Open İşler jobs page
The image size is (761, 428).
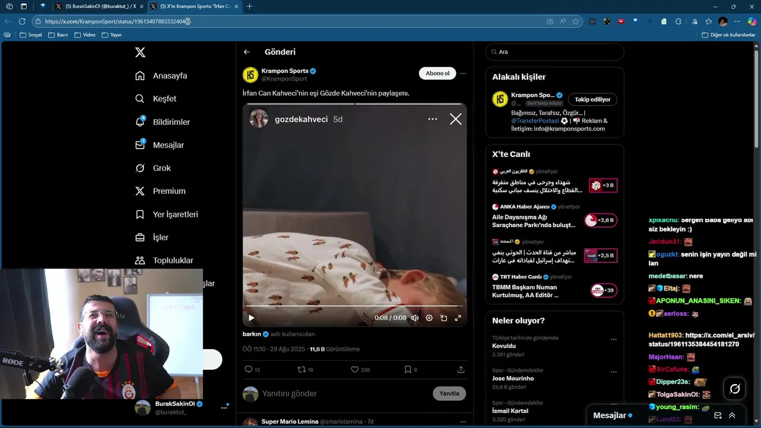click(x=152, y=238)
